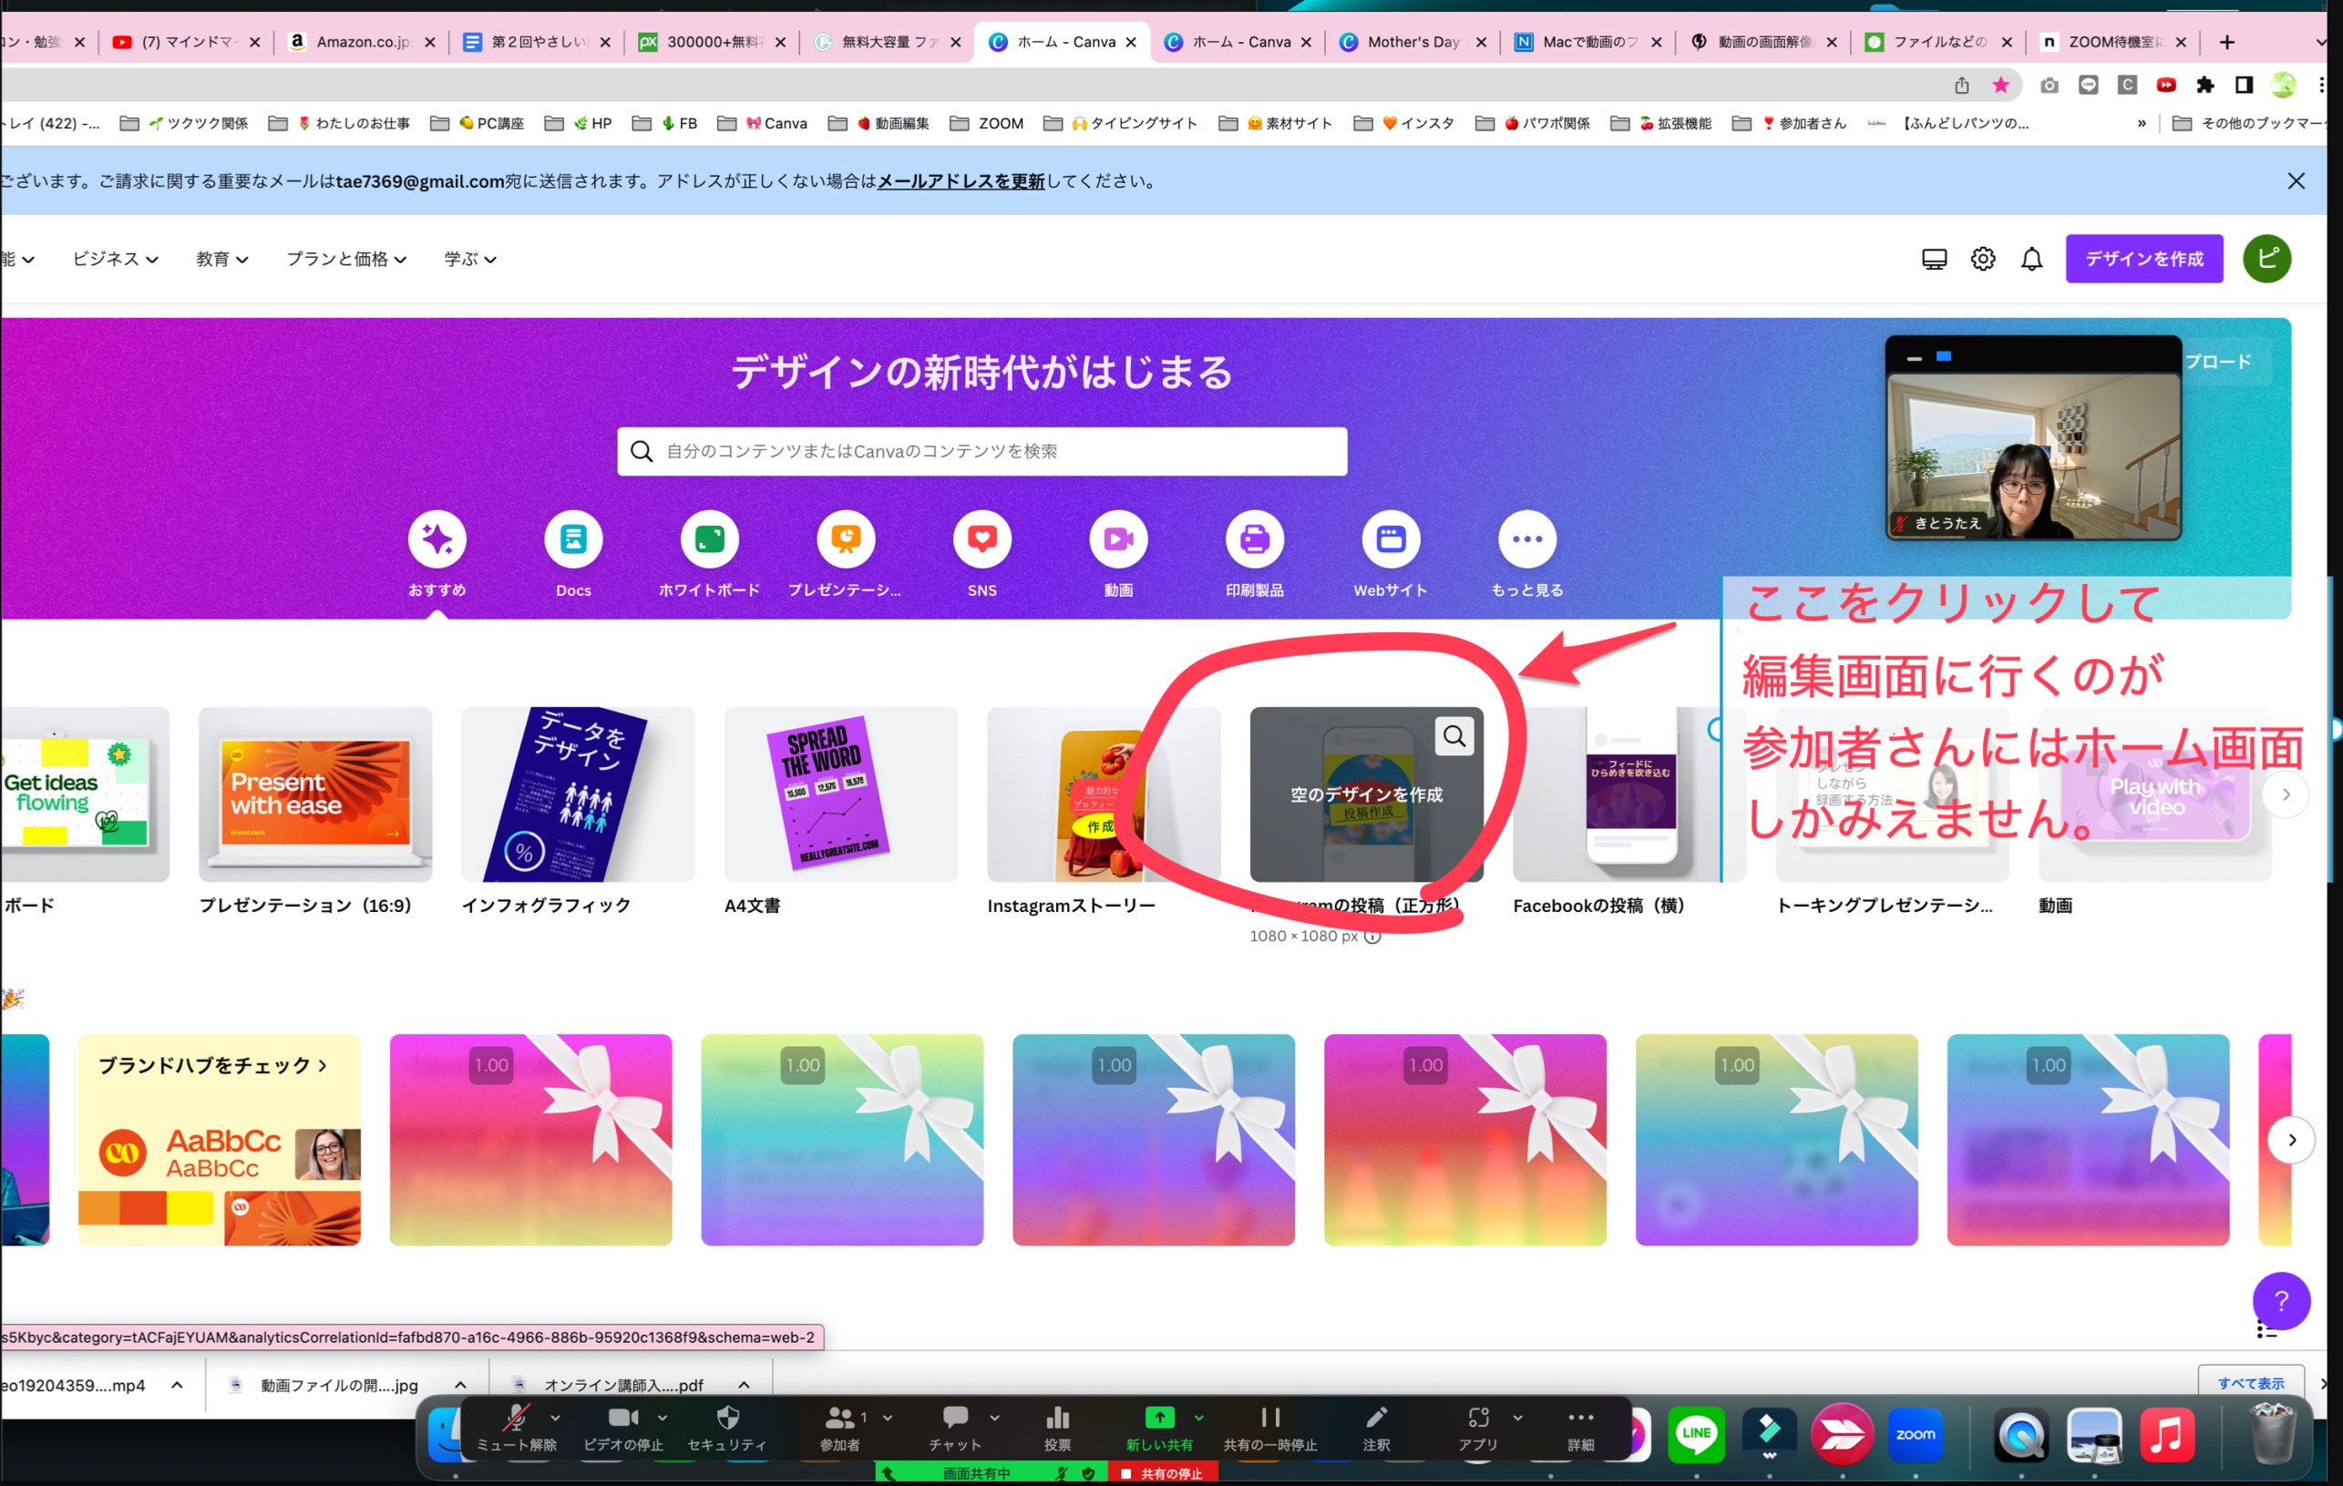Open the red YouTube fast-forward extension
This screenshot has width=2343, height=1486.
pos(2166,86)
